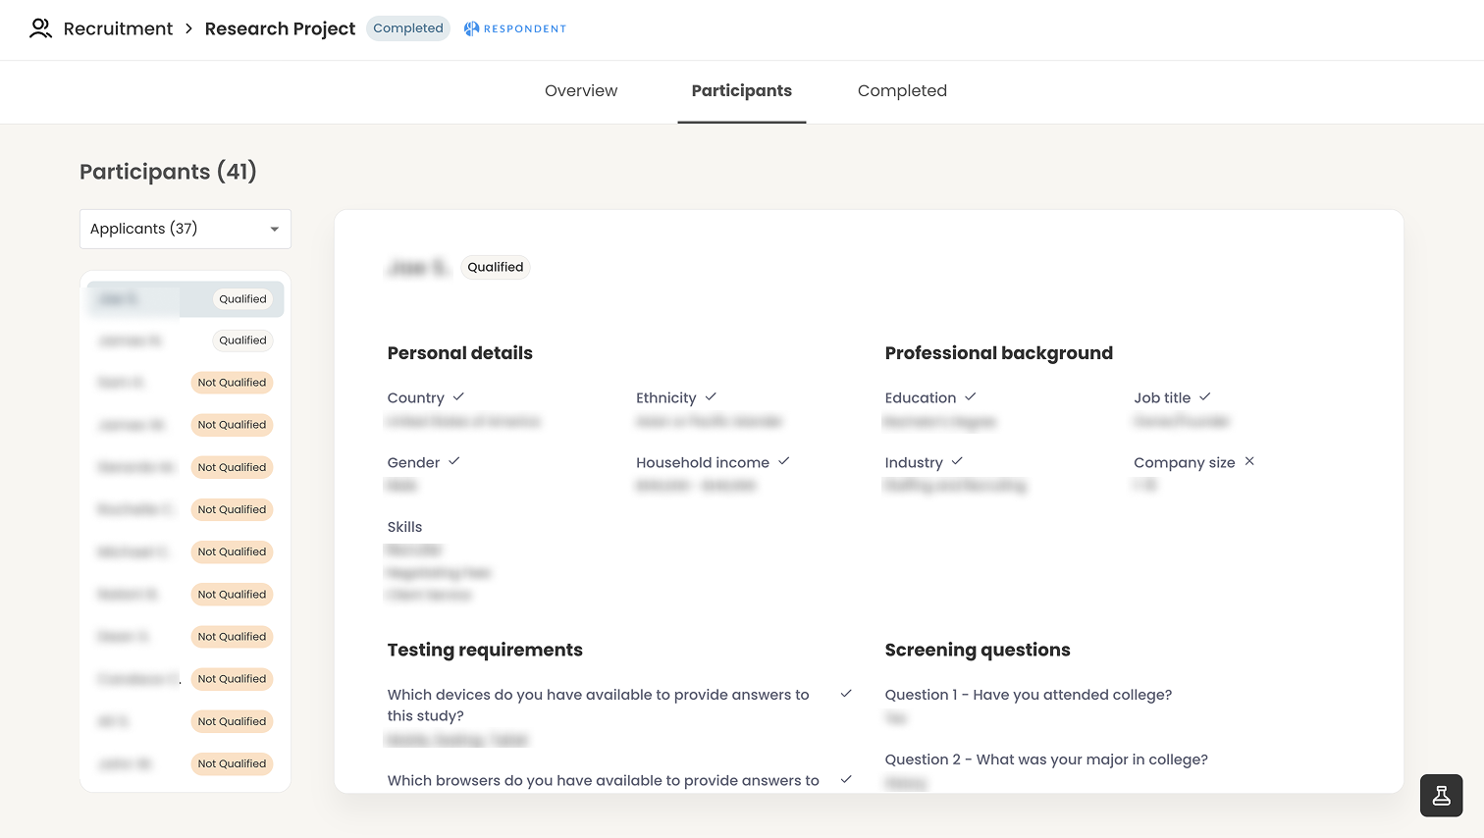Image resolution: width=1484 pixels, height=838 pixels.
Task: Click the flask icon button
Action: click(x=1442, y=796)
